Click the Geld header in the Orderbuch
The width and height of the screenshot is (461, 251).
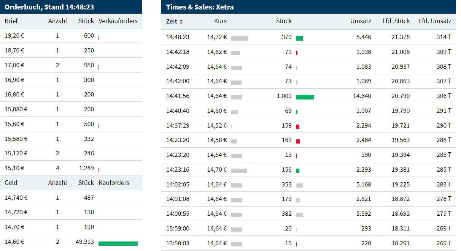[11, 183]
